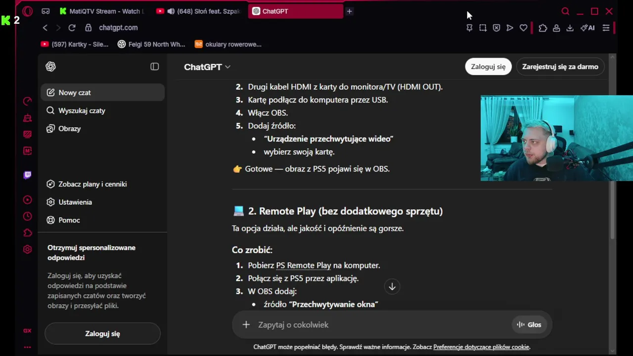The width and height of the screenshot is (633, 356).
Task: Open the PS Remote Play link
Action: [x=303, y=266]
